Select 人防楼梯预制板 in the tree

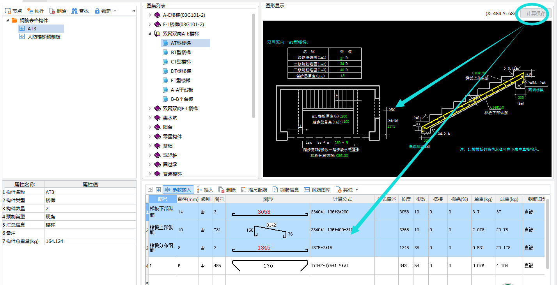pyautogui.click(x=44, y=37)
